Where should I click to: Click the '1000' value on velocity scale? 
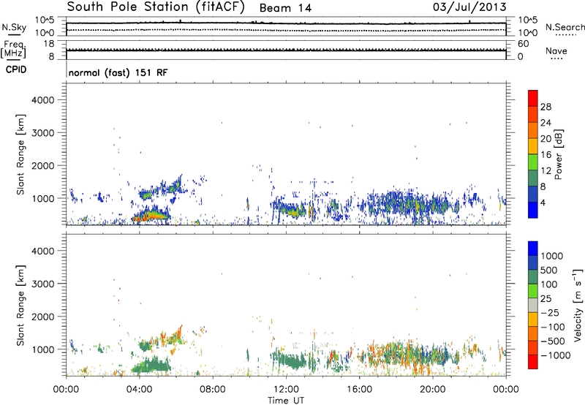[x=552, y=256]
